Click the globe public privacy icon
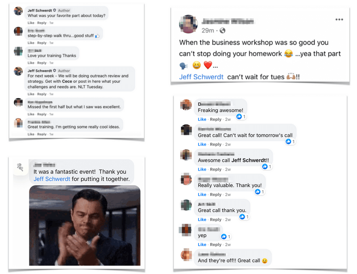The image size is (357, 274). [x=222, y=30]
